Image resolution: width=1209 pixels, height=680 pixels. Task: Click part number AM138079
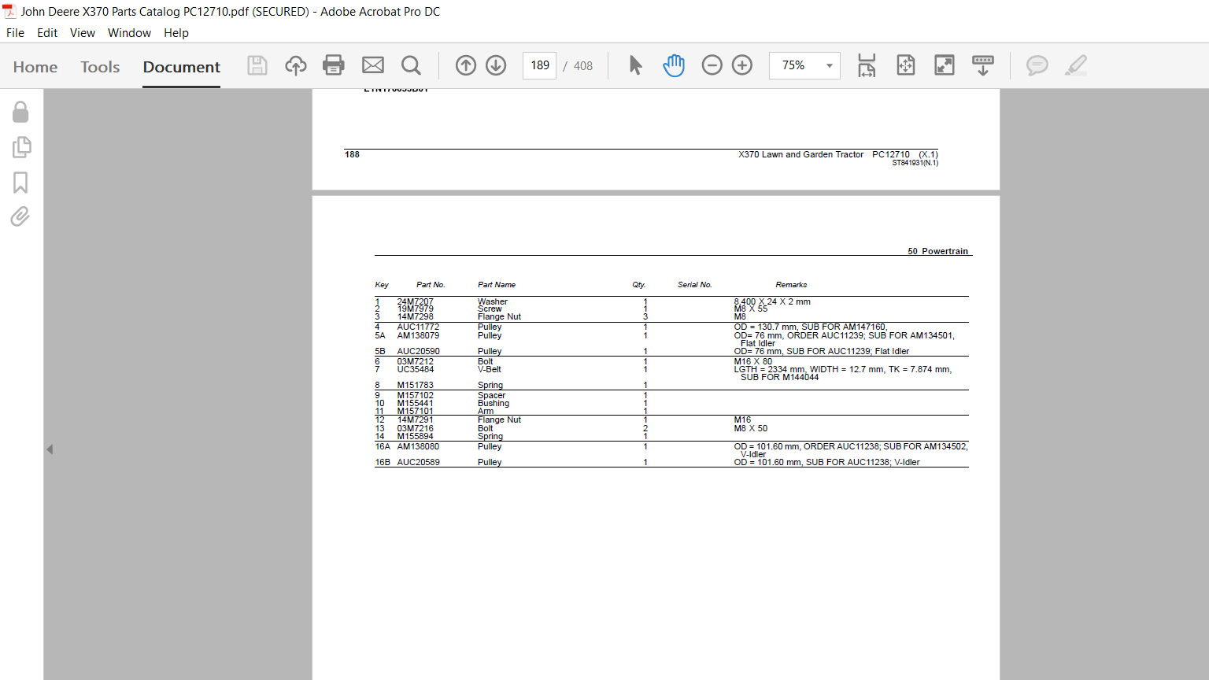(419, 335)
